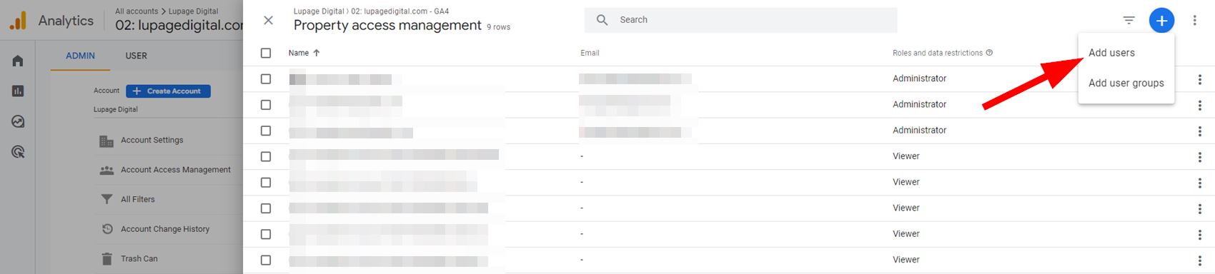Screen dimensions: 1215x274
Task: Choose Add user groups menu item
Action: [x=1126, y=83]
